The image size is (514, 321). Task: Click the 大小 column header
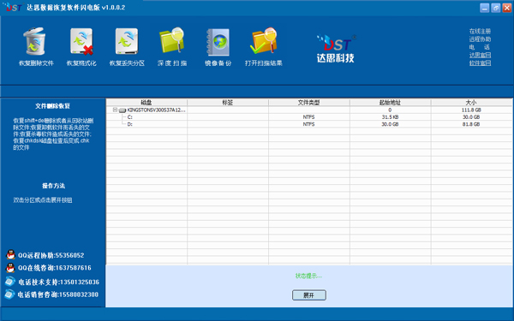(x=471, y=103)
